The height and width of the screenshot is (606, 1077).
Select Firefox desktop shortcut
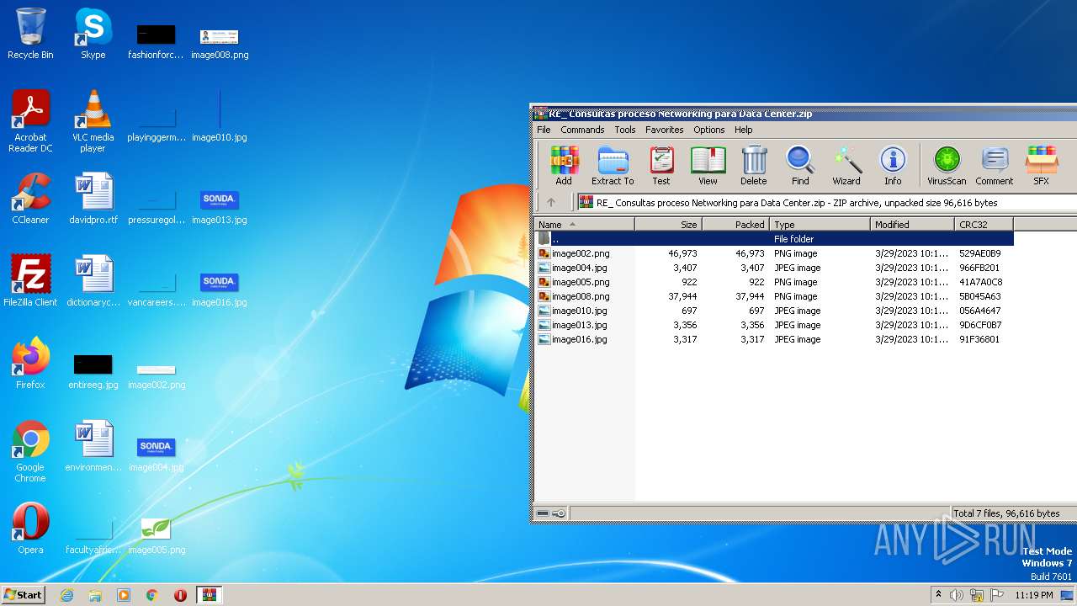click(x=30, y=364)
